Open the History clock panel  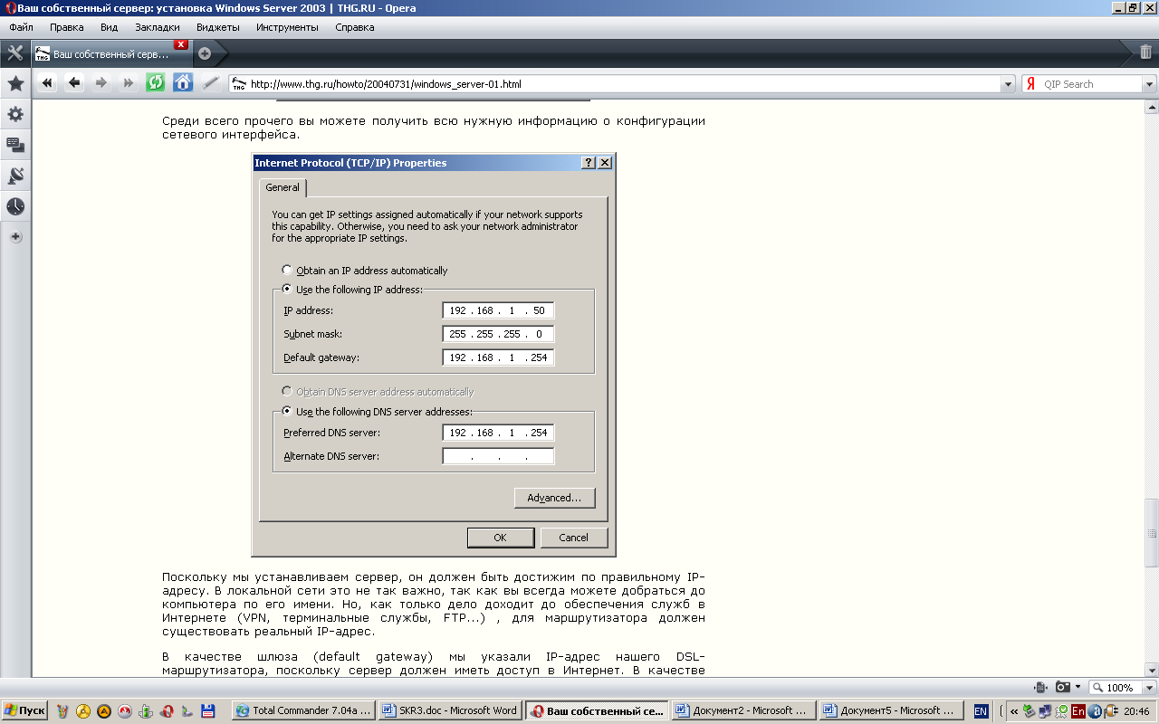click(x=15, y=206)
